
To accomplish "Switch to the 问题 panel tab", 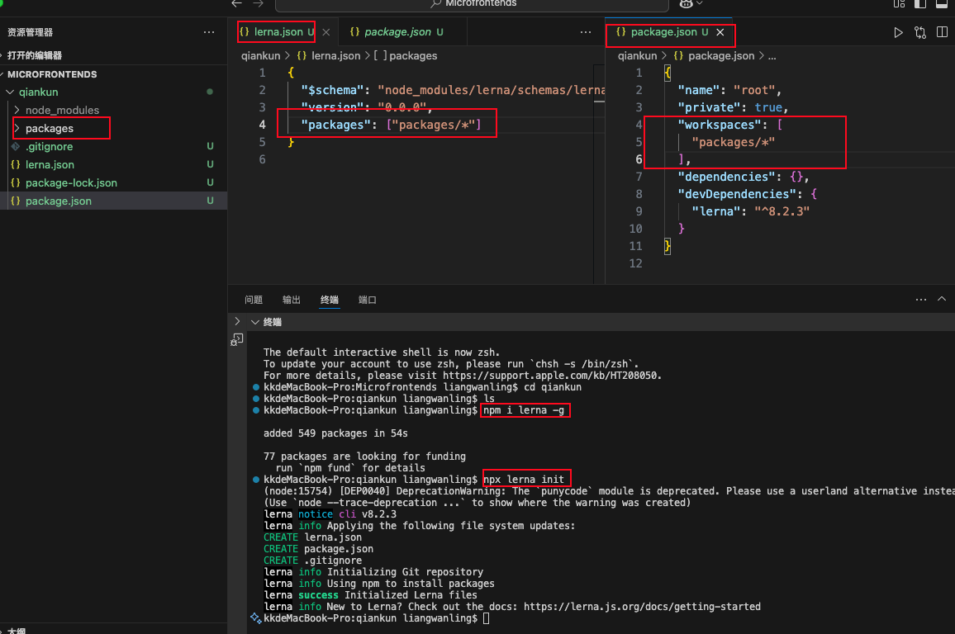I will [254, 300].
